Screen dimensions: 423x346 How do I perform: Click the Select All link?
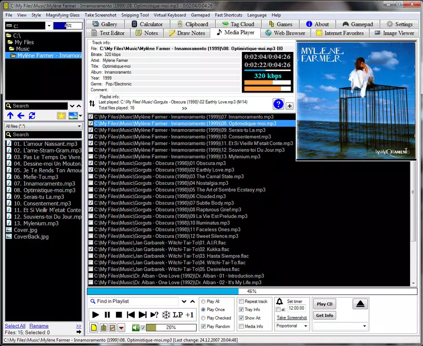pos(15,326)
